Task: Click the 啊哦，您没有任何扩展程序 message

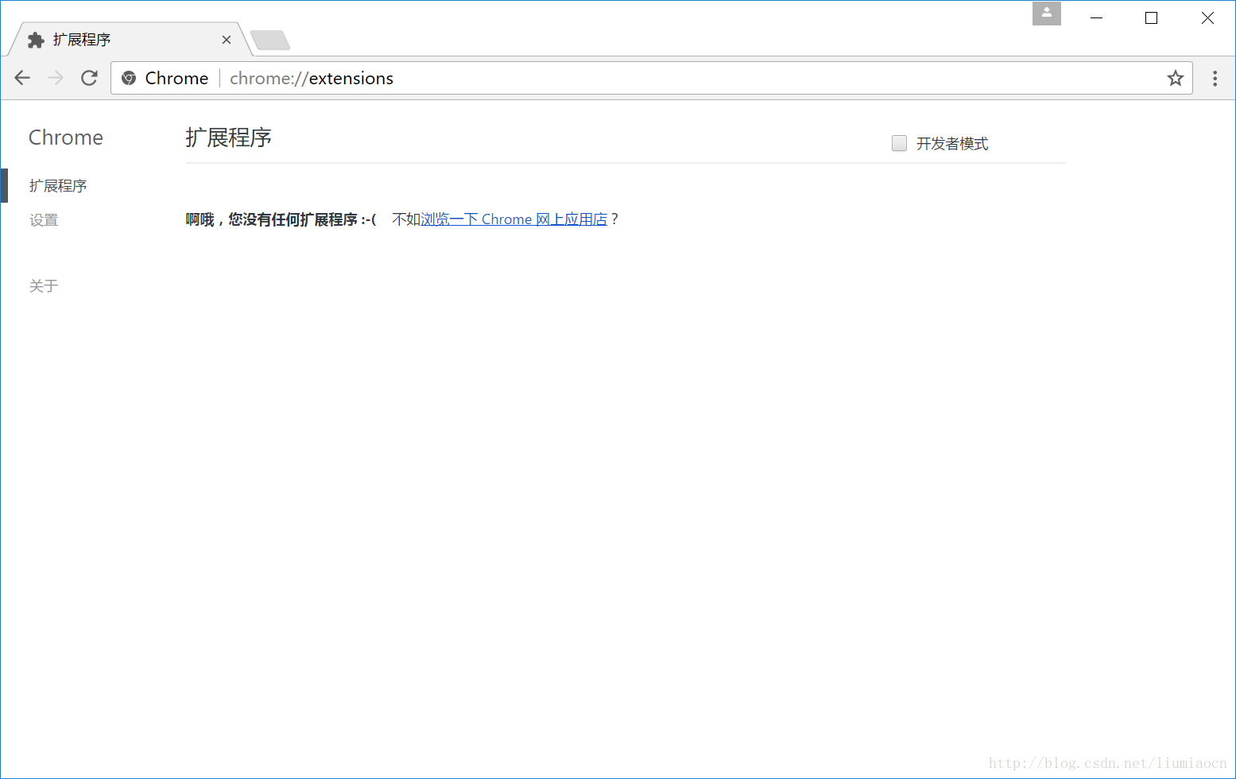Action: pyautogui.click(x=281, y=219)
